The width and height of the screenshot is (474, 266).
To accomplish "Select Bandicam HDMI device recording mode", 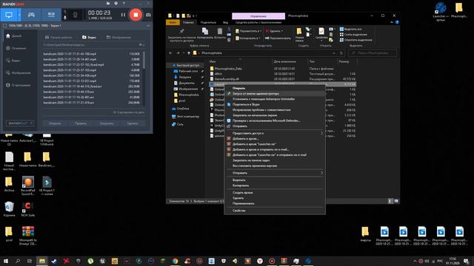I will coord(51,15).
